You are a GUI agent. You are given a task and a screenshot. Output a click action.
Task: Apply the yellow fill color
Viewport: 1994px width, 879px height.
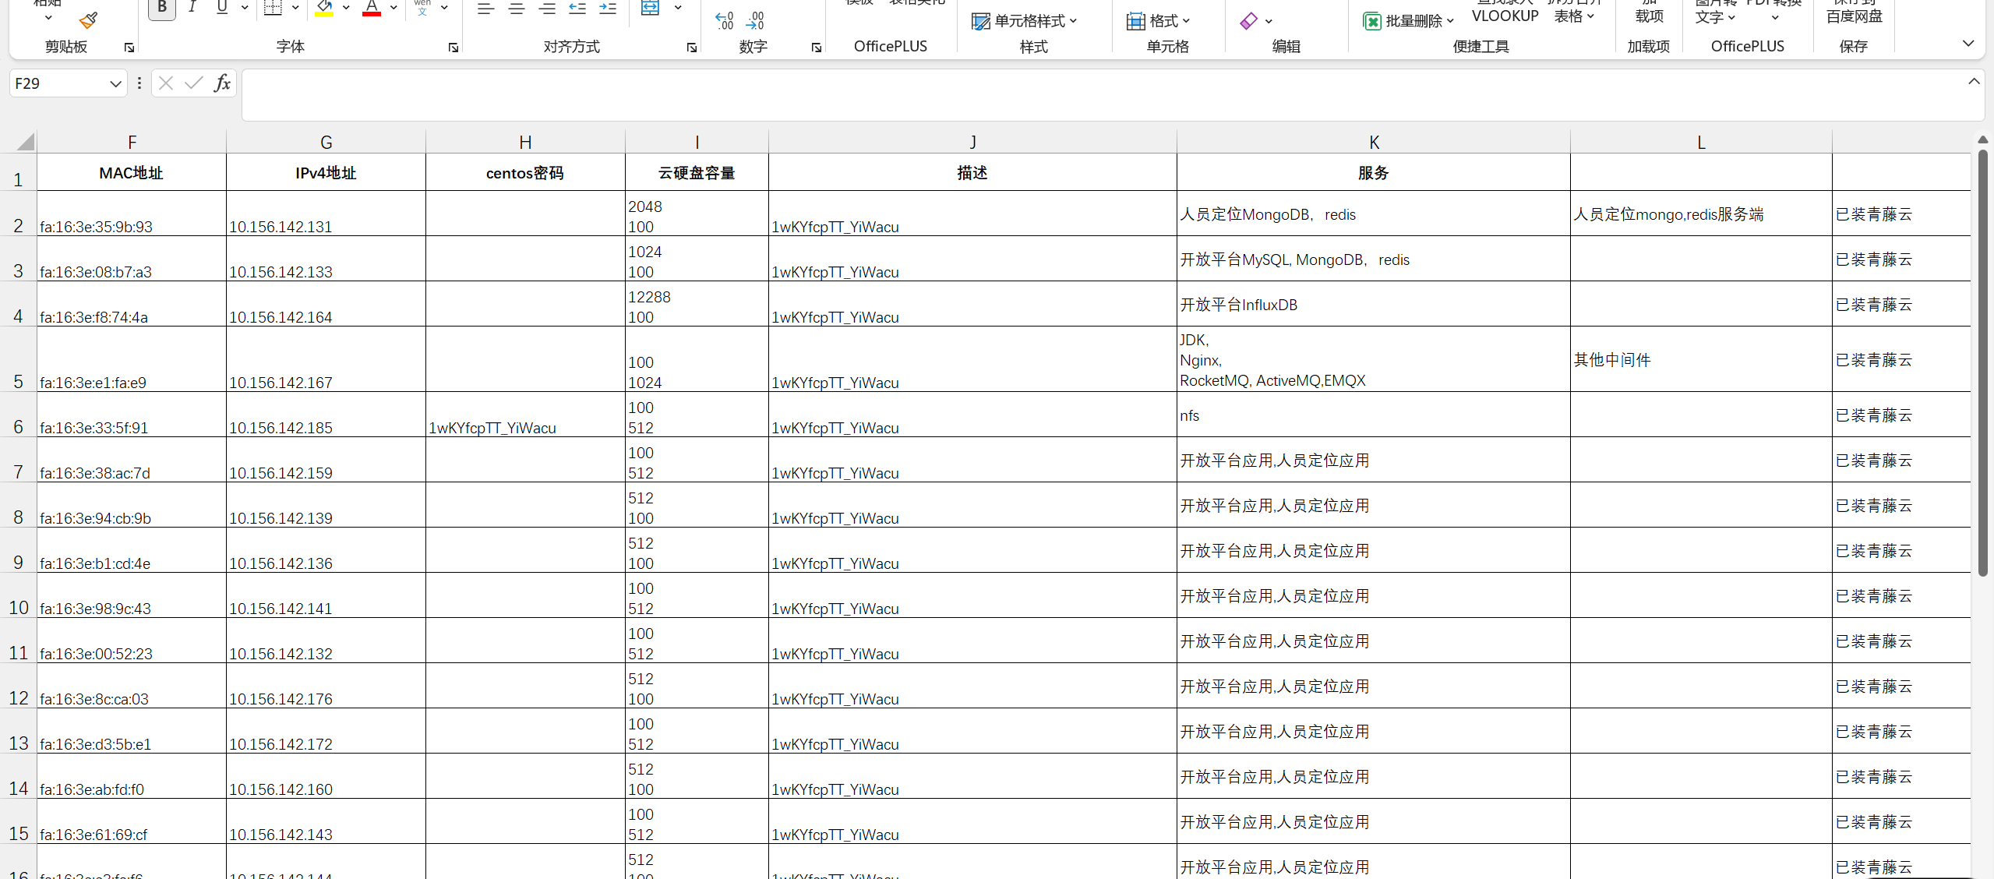324,9
